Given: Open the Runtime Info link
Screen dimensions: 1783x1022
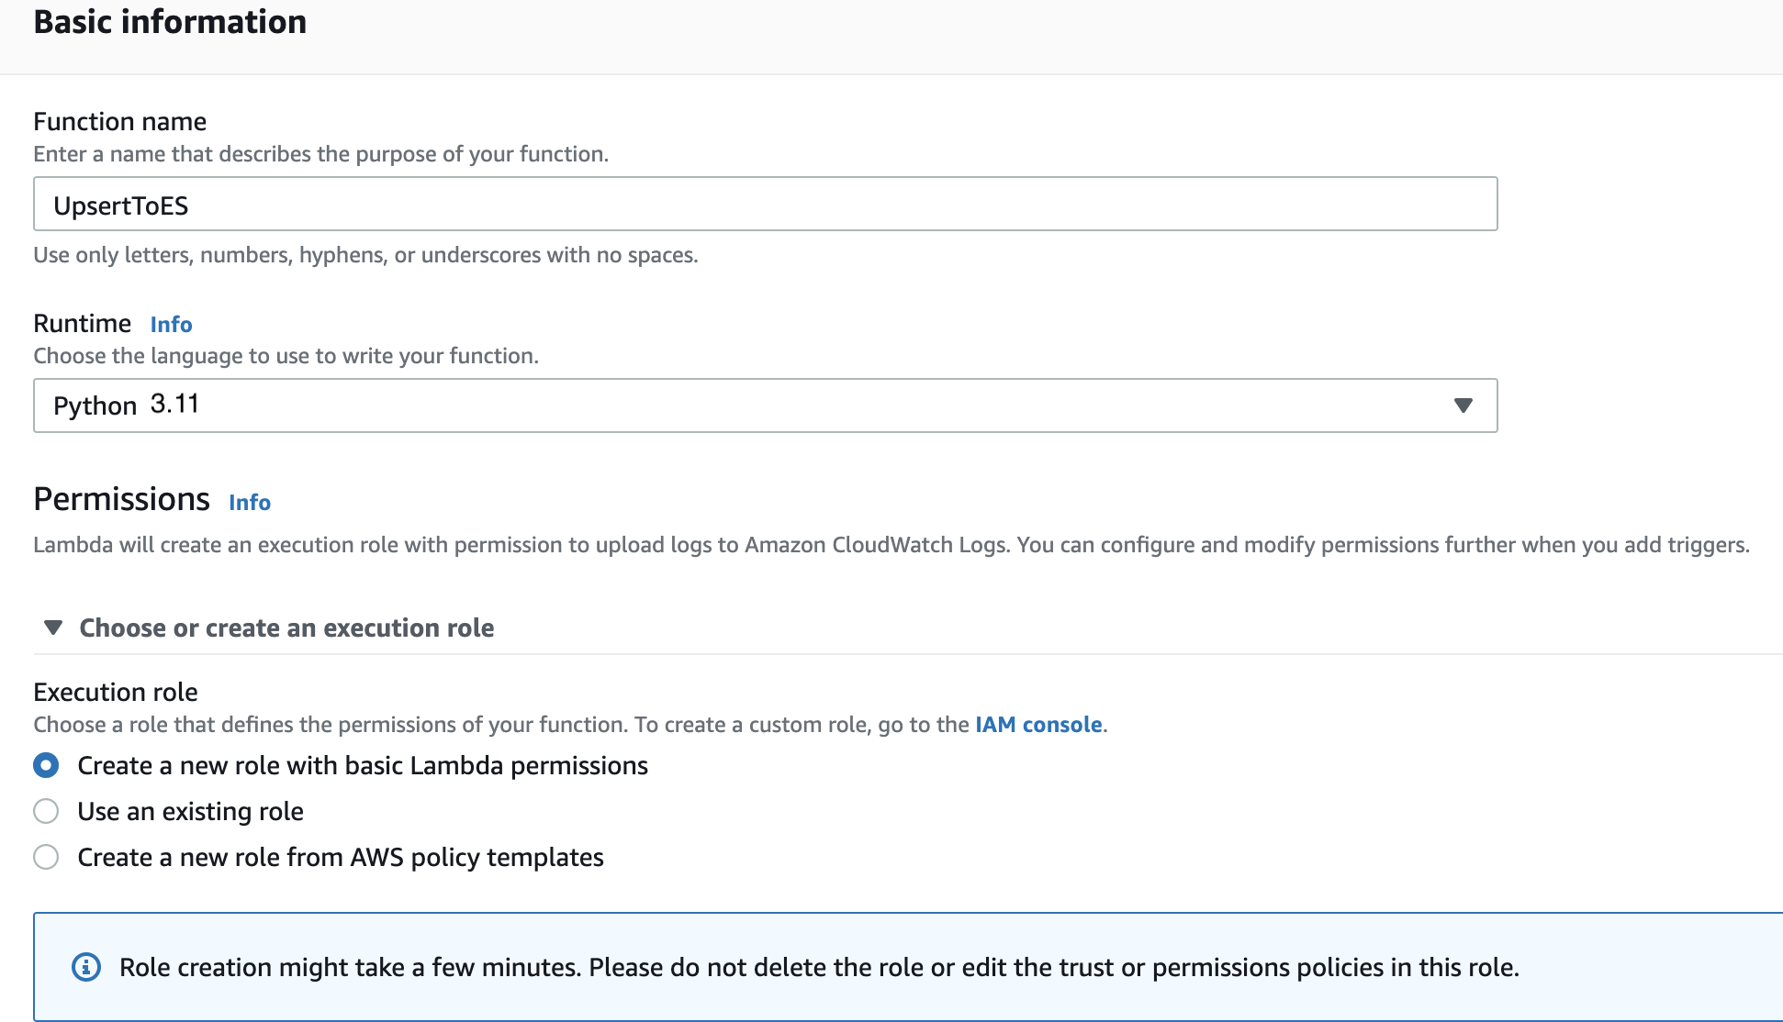Looking at the screenshot, I should [171, 324].
